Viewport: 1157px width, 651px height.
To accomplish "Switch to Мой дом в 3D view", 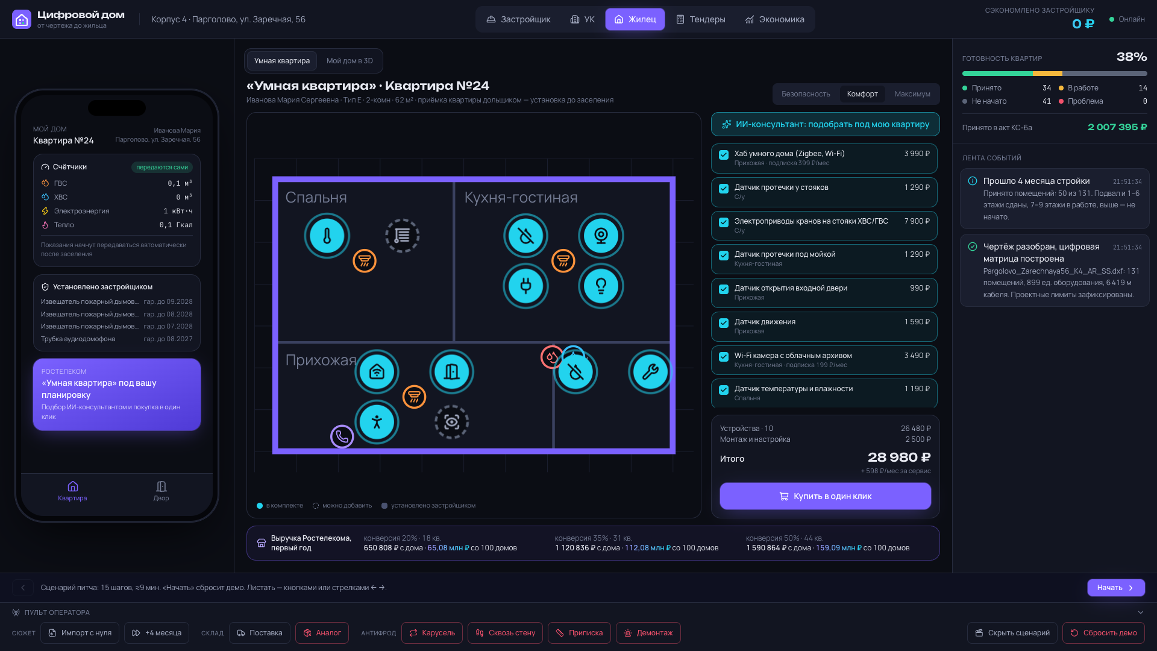I will [350, 61].
